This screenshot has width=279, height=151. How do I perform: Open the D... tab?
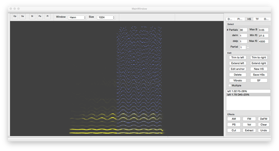[230, 19]
